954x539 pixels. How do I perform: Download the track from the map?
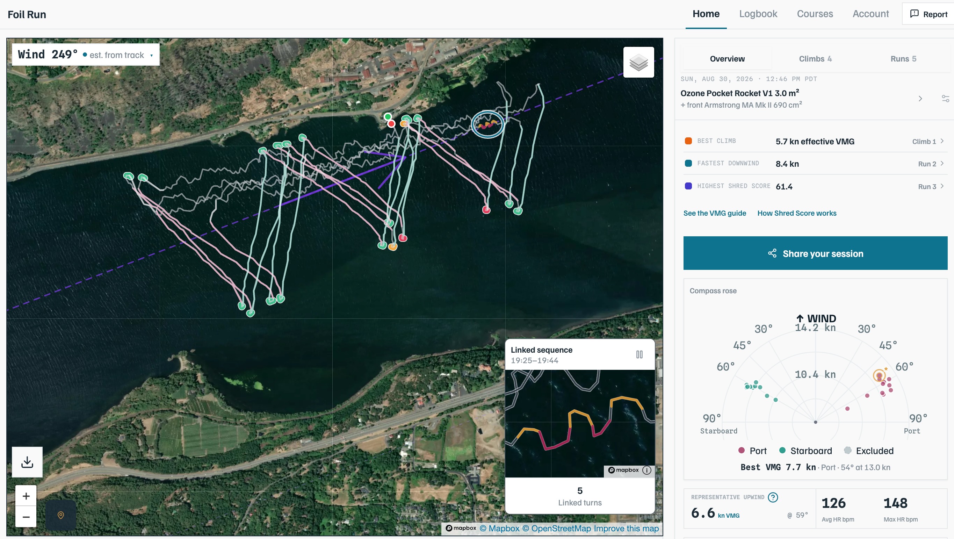[x=27, y=462]
